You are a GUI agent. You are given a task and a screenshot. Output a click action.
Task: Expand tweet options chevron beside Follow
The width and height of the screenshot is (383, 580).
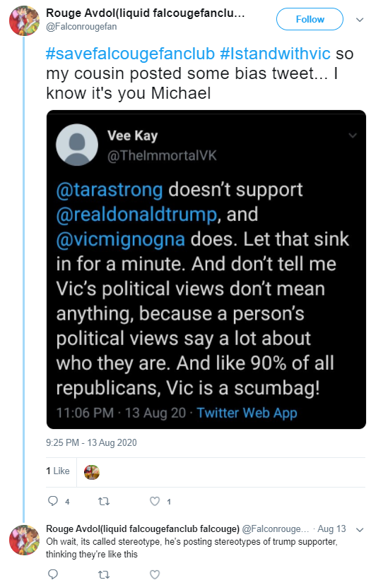(360, 20)
